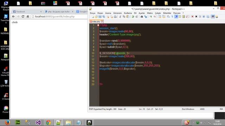Click the INS status bar indicator
Viewport: 225px width, 126px height.
221,109
